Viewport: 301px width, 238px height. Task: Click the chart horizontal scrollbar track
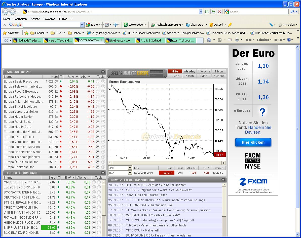[167, 163]
